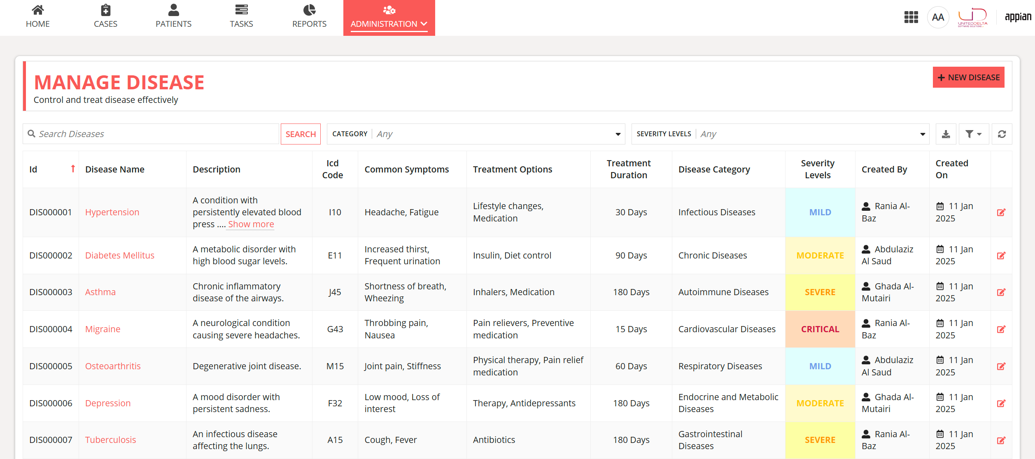
Task: Sort by Icd Code column header
Action: [333, 169]
